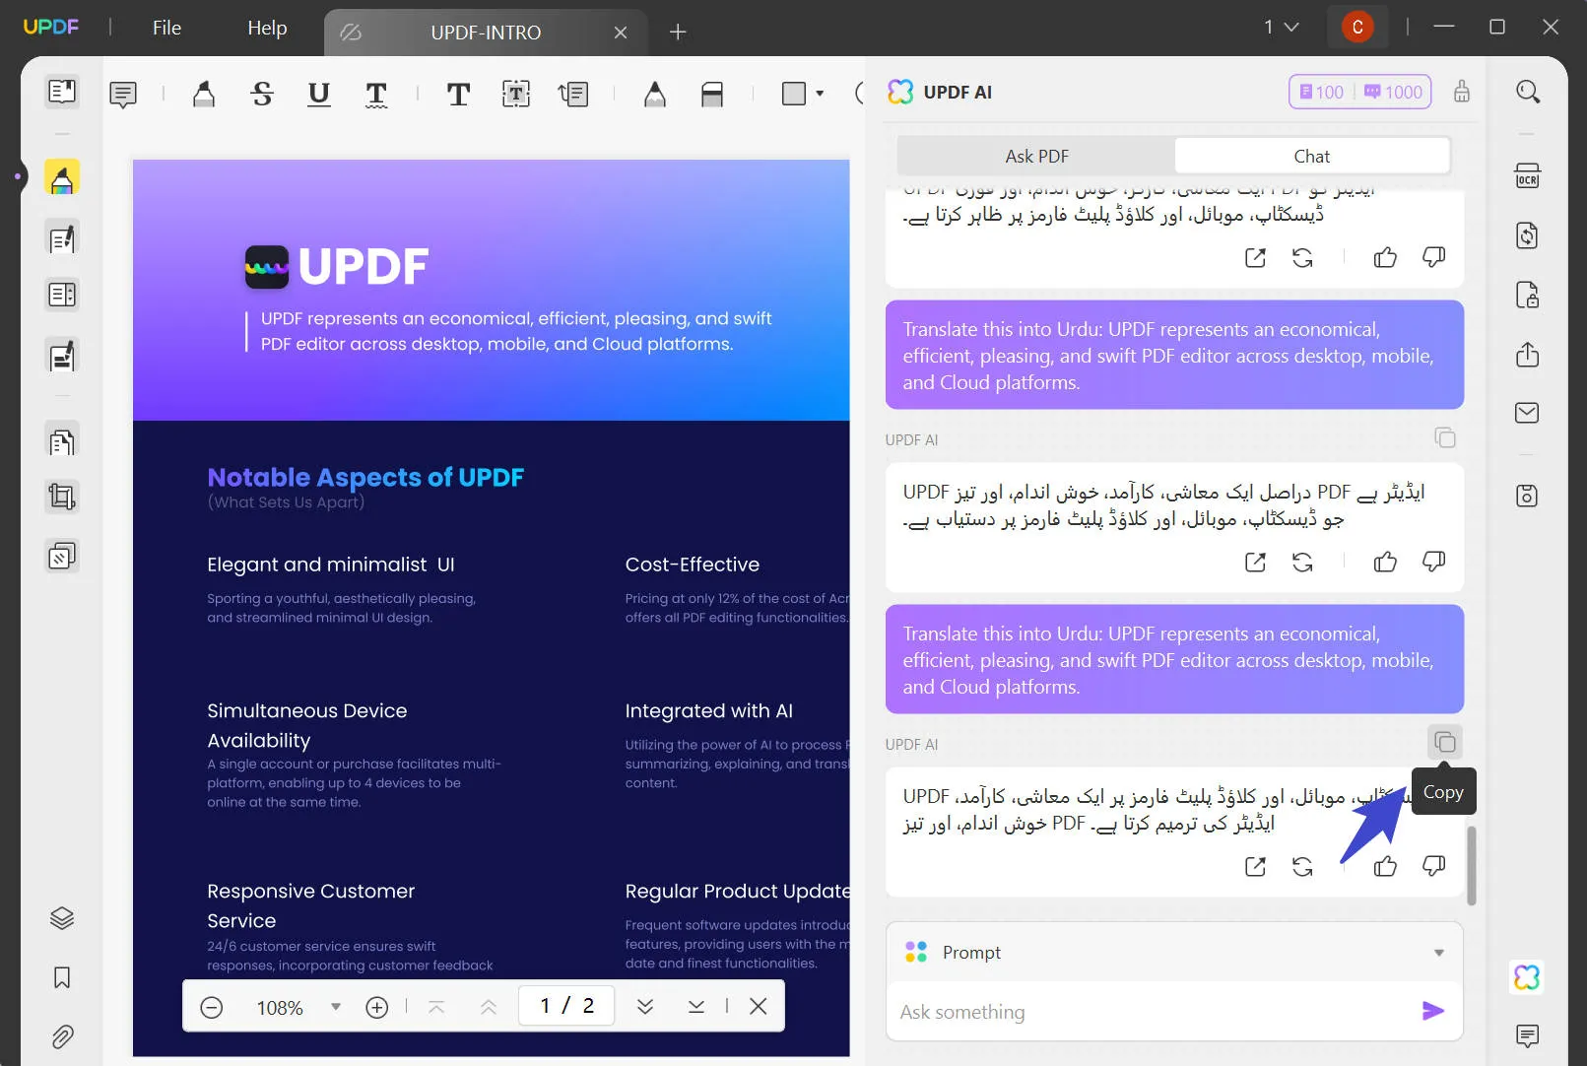Open the Help menu
Image resolution: width=1587 pixels, height=1066 pixels.
pyautogui.click(x=267, y=28)
